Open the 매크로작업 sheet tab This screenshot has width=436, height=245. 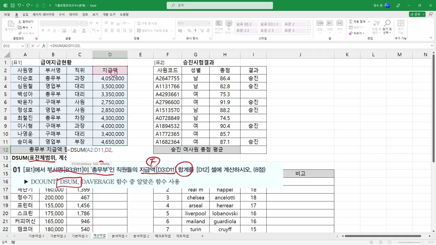[162, 236]
